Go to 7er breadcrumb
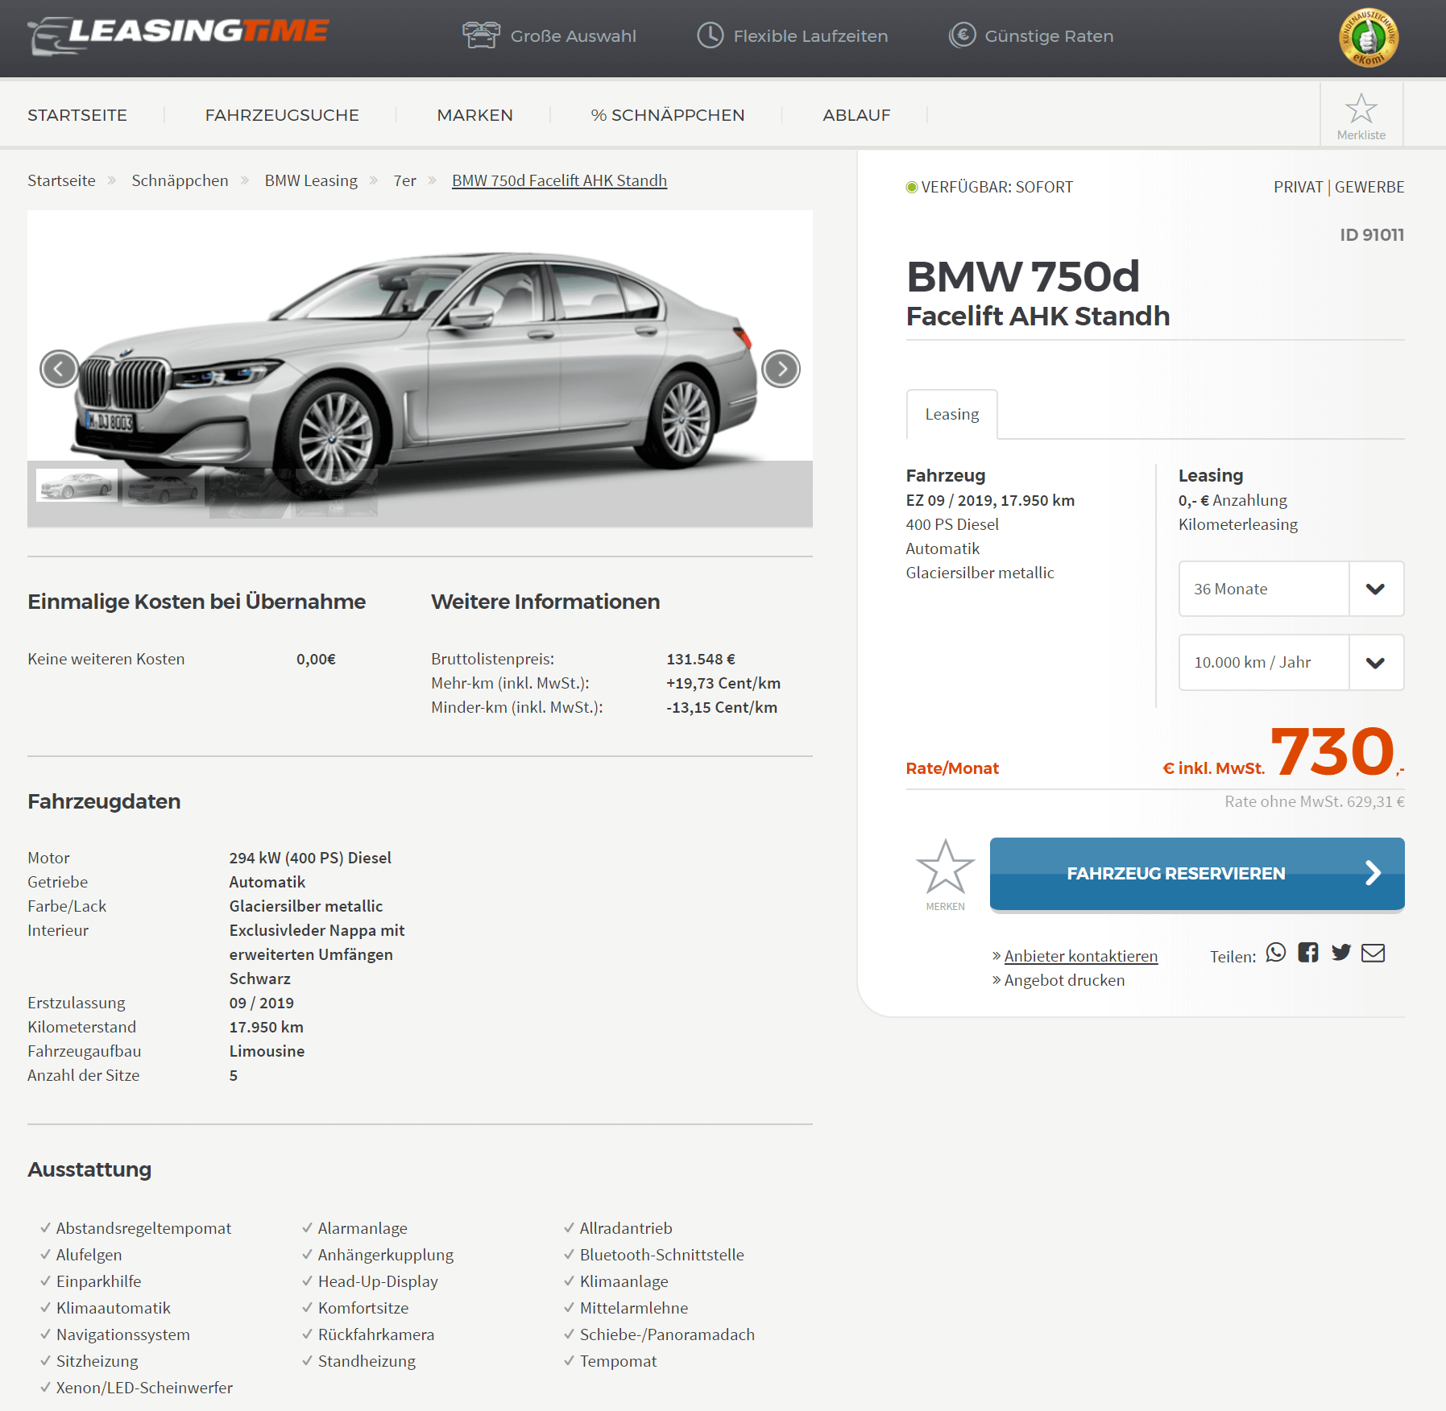 click(x=404, y=180)
